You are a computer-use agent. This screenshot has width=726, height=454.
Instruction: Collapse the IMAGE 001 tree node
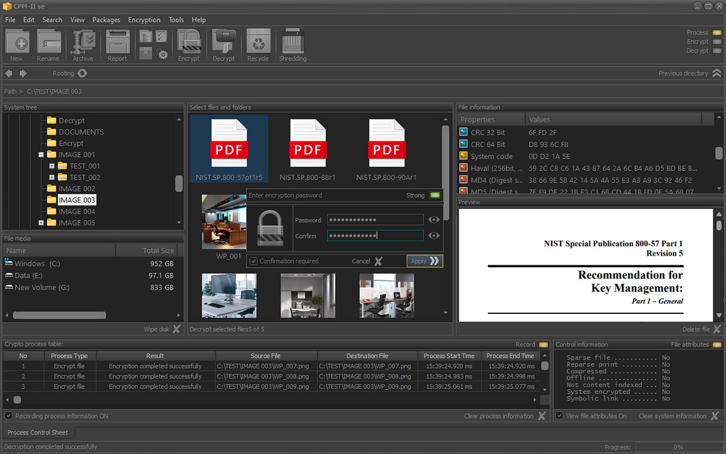[x=40, y=154]
